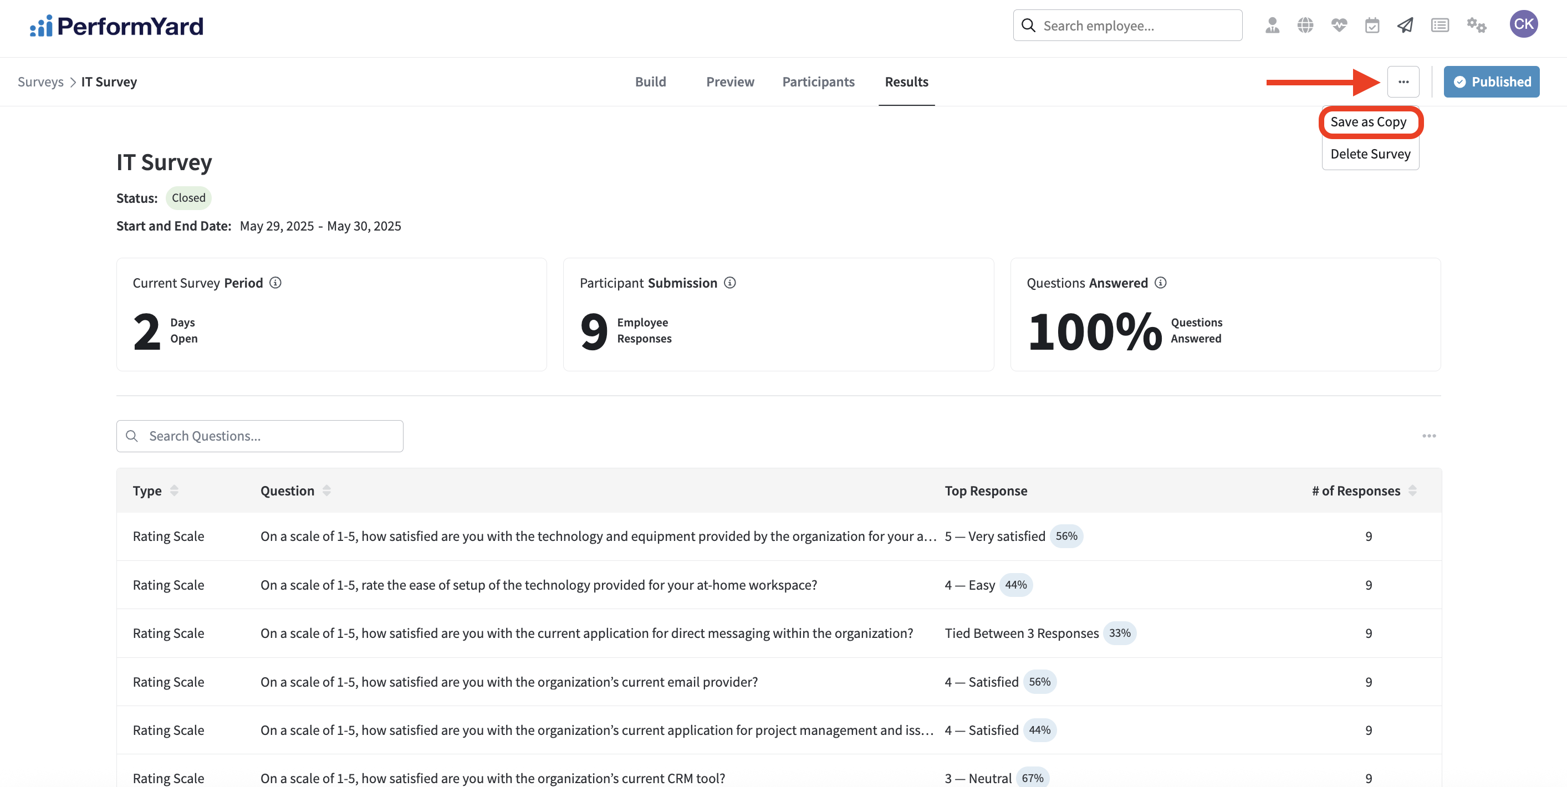Open settings gears icon
The image size is (1567, 787).
tap(1476, 25)
